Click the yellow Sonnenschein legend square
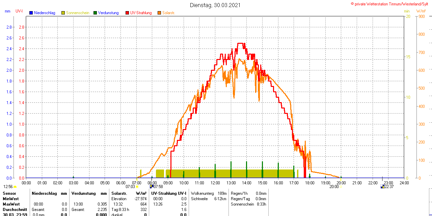 pos(63,13)
